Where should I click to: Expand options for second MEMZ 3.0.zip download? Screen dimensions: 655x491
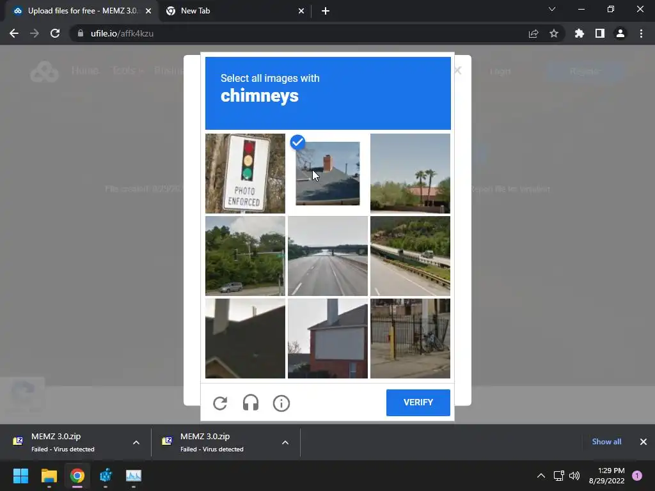pos(285,442)
